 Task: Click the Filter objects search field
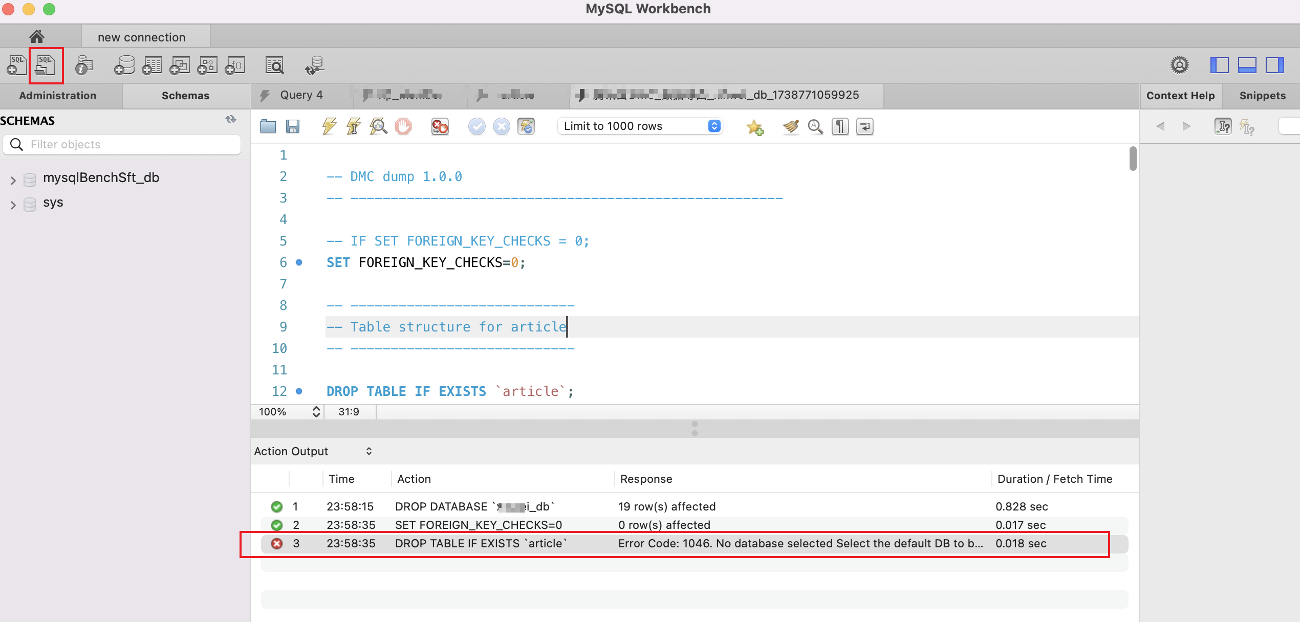pos(123,144)
